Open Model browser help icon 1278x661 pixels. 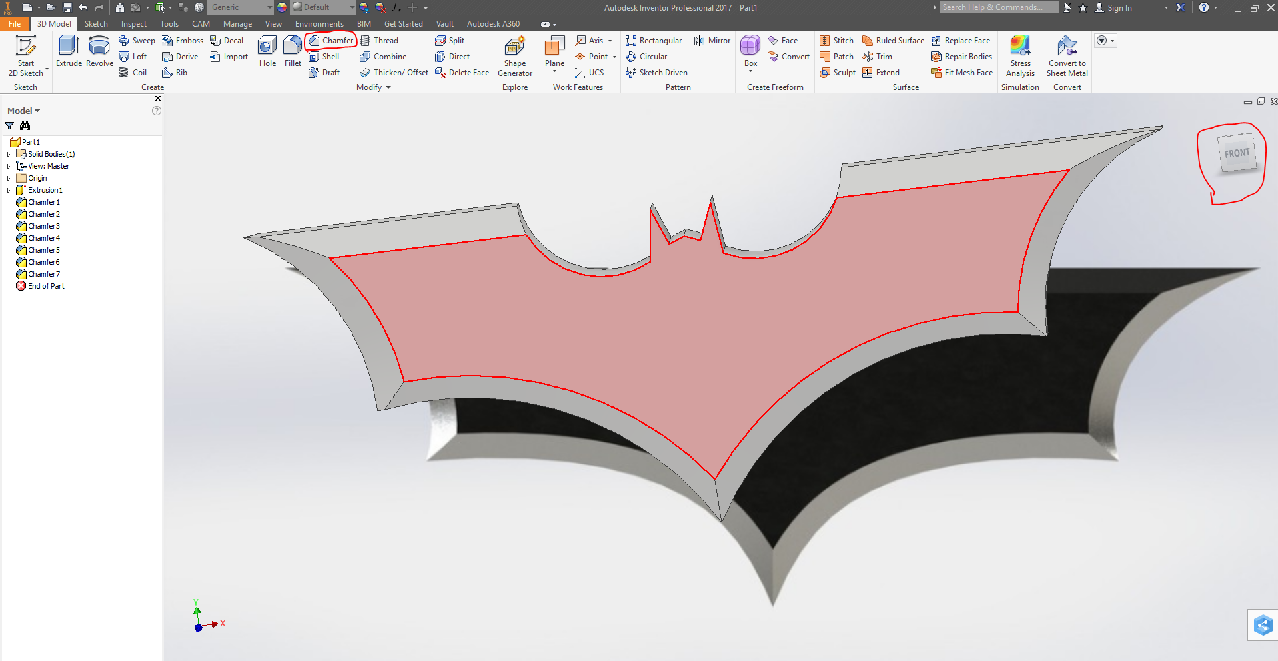[x=157, y=111]
